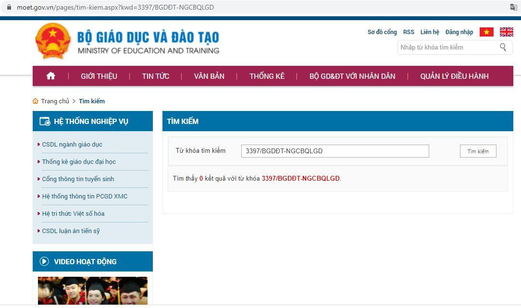Open the THỐNG KÊ menu
Screen dimensions: 521x308
[x=267, y=76]
